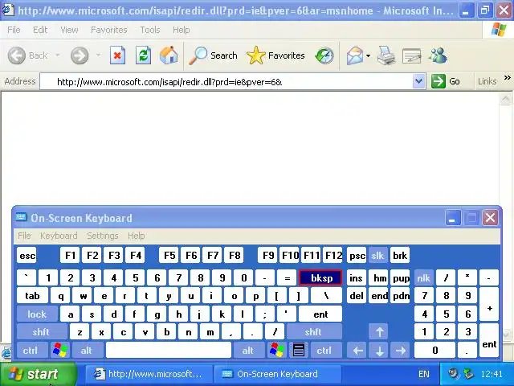Refresh the page with green arrows icon
Image resolution: width=514 pixels, height=386 pixels.
click(x=143, y=55)
